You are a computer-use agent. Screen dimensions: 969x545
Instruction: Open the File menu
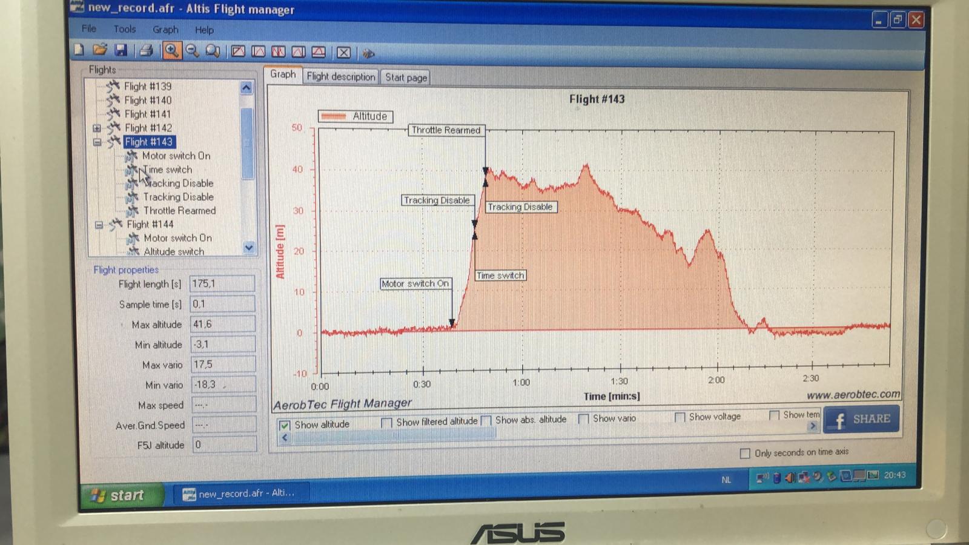coord(89,28)
